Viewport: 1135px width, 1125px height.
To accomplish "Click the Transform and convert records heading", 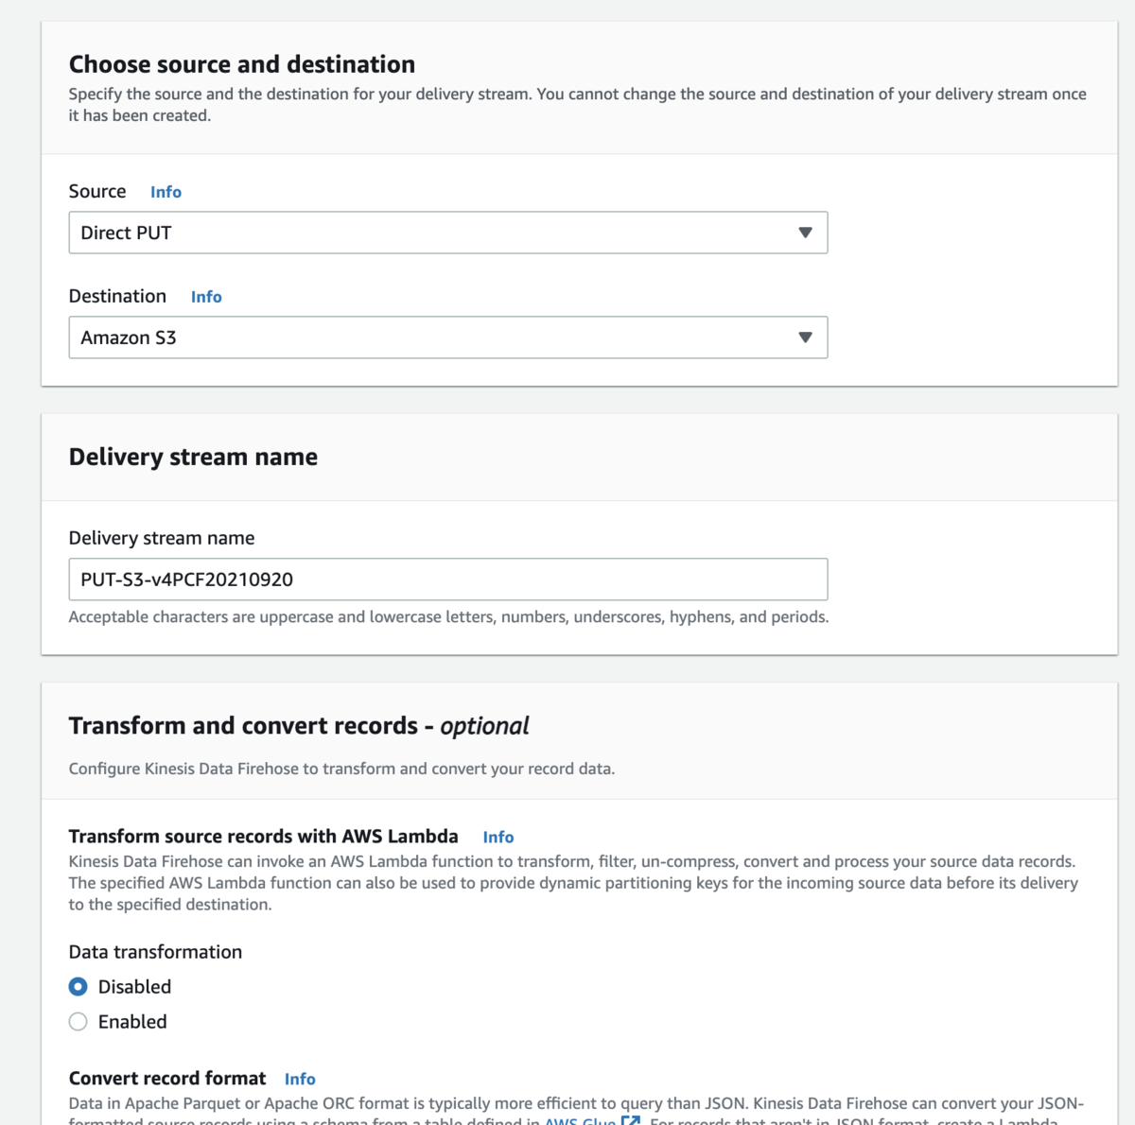I will [x=299, y=725].
